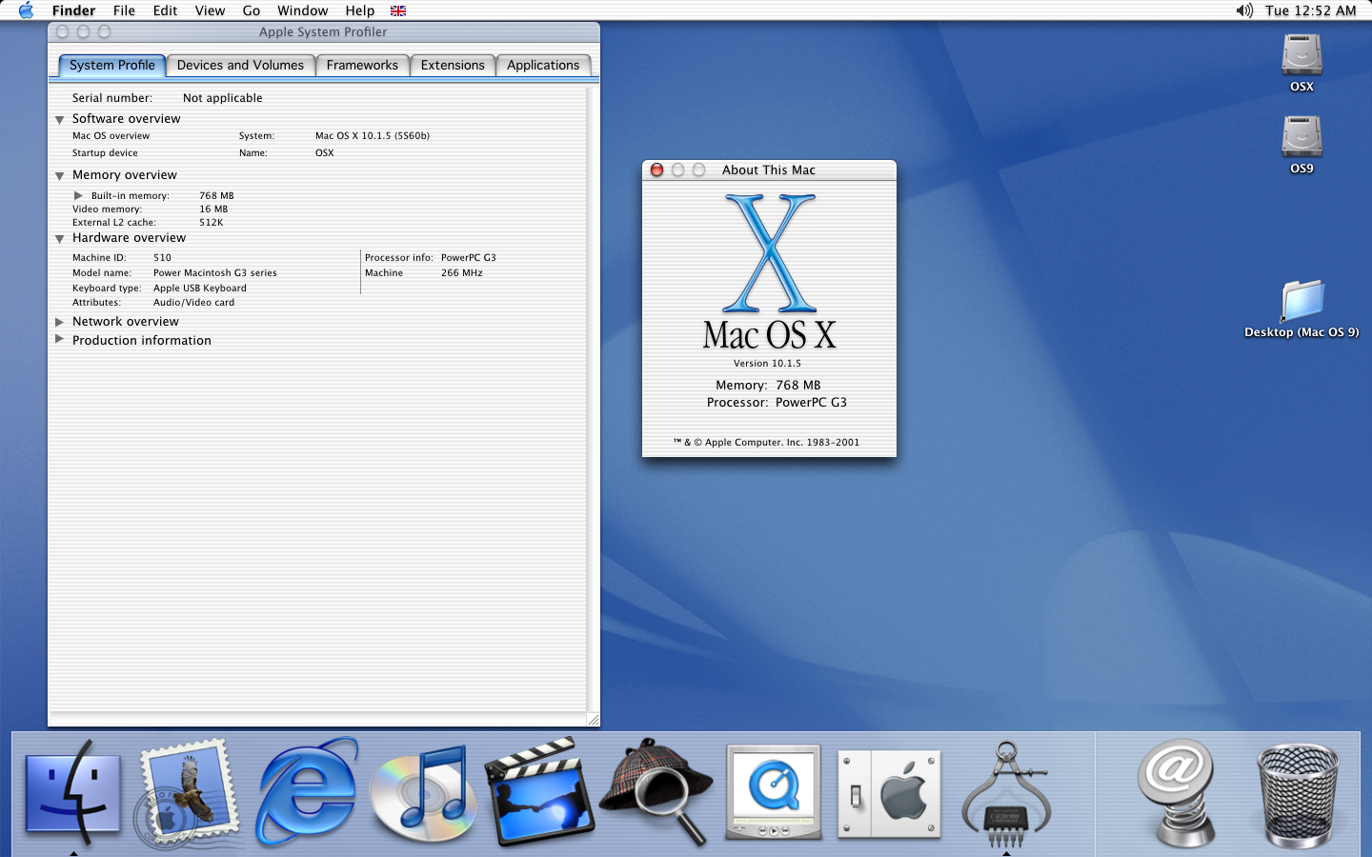The height and width of the screenshot is (857, 1372).
Task: Open the Help menu
Action: (360, 10)
